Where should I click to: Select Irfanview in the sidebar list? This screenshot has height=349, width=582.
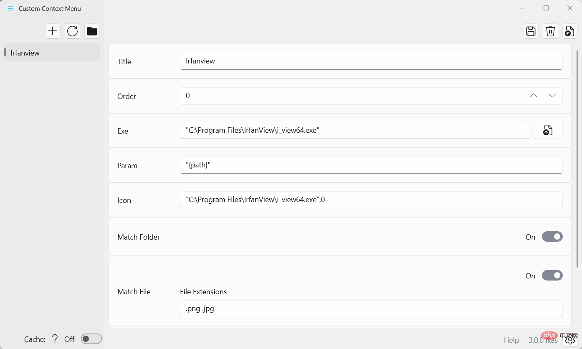coord(52,53)
